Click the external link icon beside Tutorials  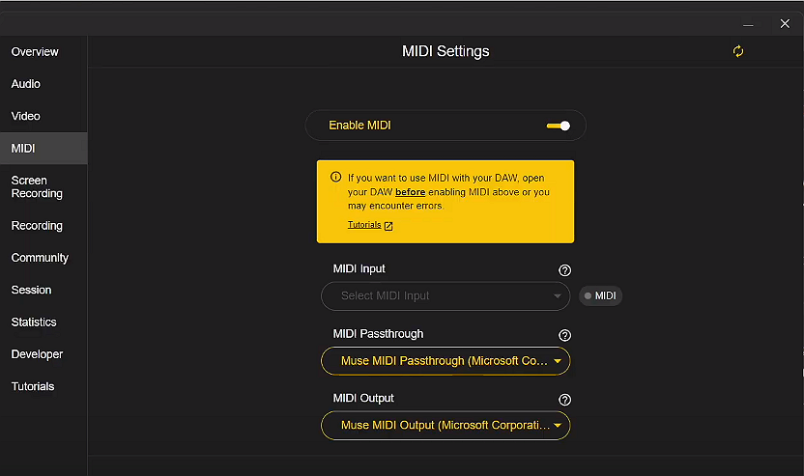click(388, 226)
